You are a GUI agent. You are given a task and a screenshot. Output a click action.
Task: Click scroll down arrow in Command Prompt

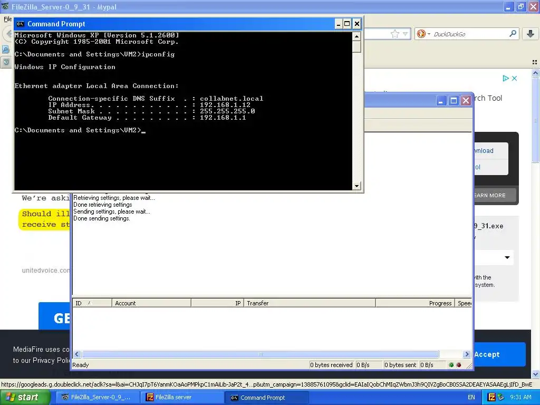tap(356, 186)
